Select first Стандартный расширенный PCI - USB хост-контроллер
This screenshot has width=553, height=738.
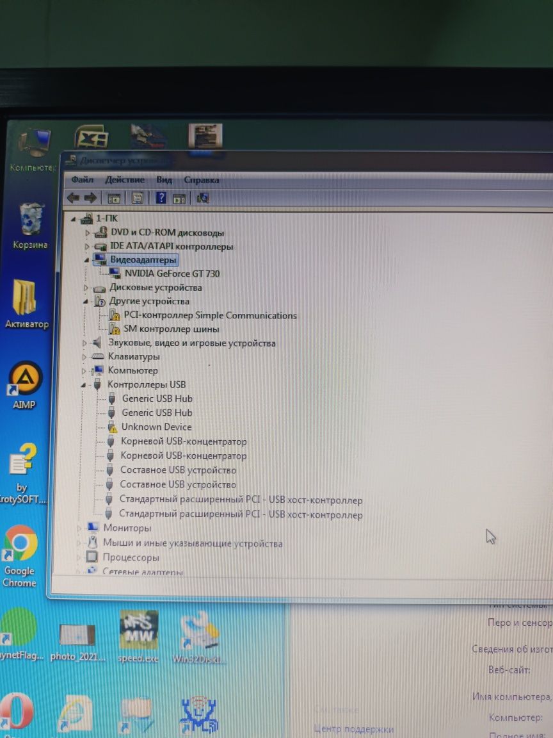241,500
